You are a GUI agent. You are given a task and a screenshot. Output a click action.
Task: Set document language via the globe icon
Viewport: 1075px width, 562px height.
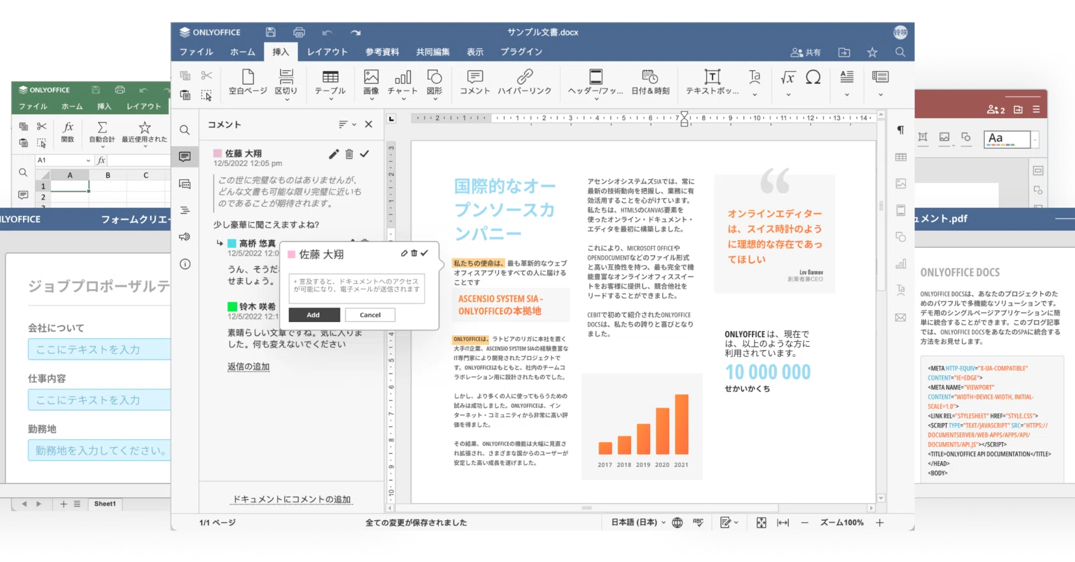coord(677,523)
